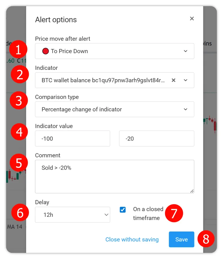The image size is (223, 259).
Task: Click the red number 4 annotation marker
Action: (x=19, y=132)
